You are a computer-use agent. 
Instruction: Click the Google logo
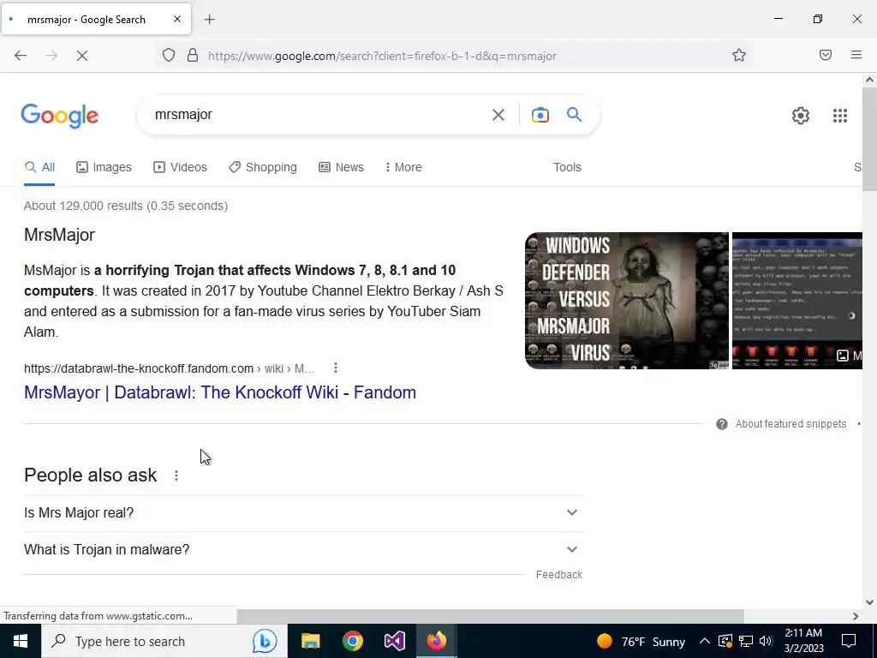[60, 116]
